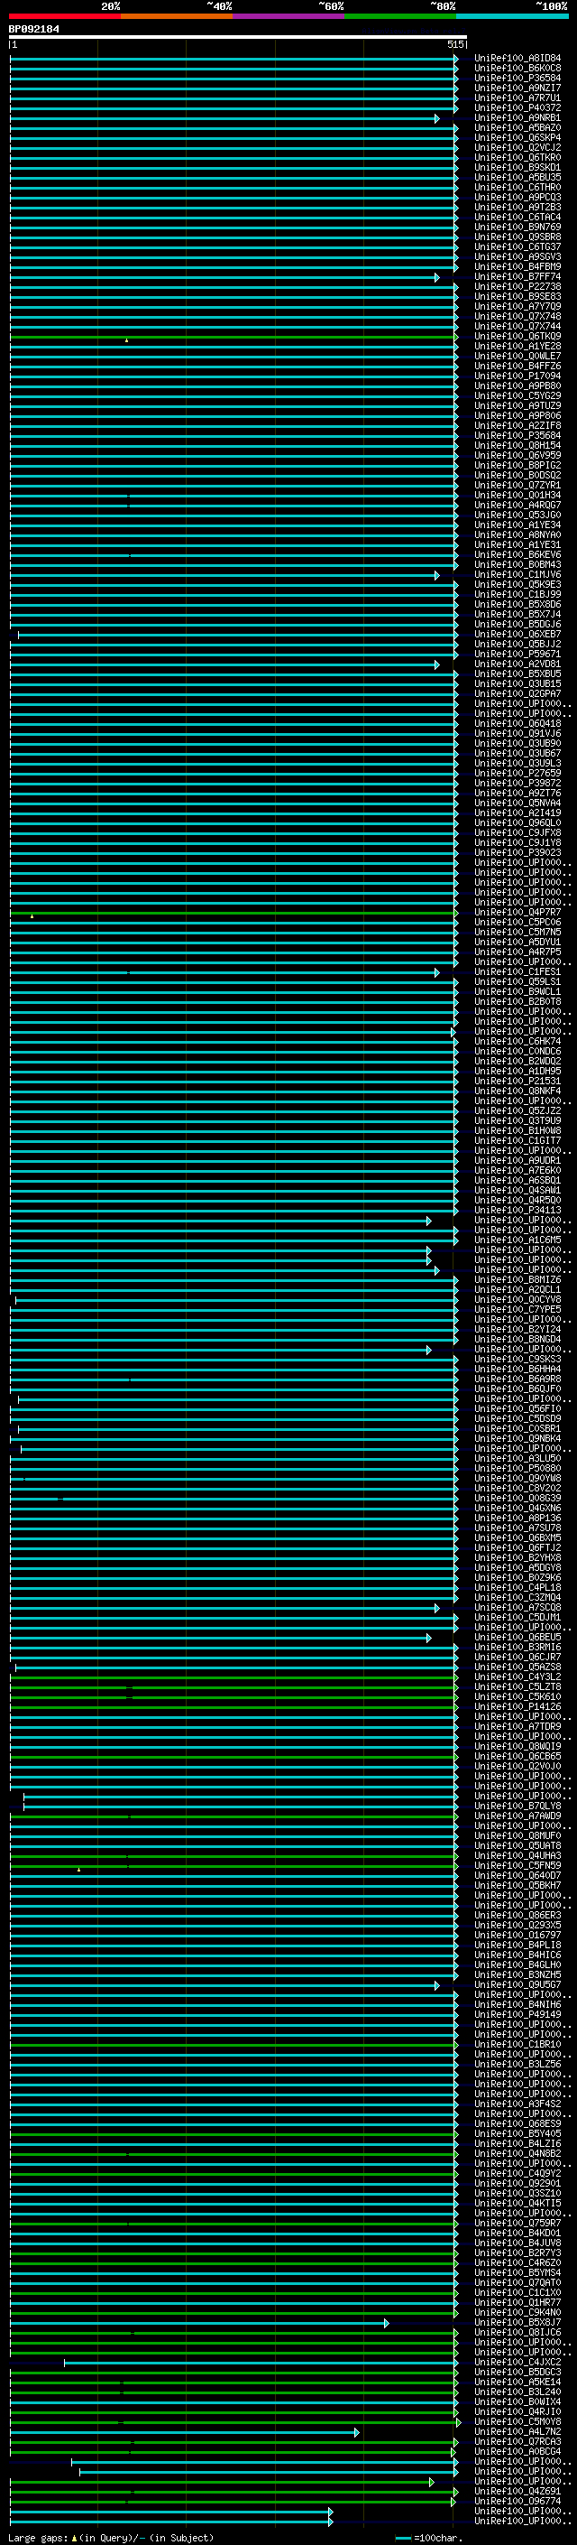Select the UniRef100_A5BAZ0 label
The height and width of the screenshot is (2545, 577).
coord(517,127)
